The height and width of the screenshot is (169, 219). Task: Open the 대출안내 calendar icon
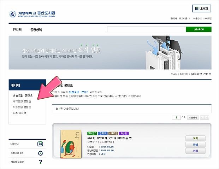pos(40,144)
